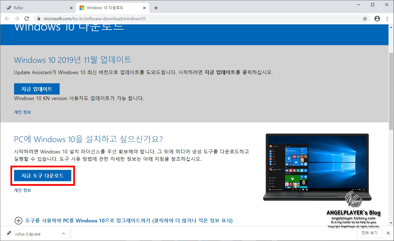Image resolution: width=394 pixels, height=241 pixels.
Task: Click the Windows 10 KN version text
Action: click(79, 98)
